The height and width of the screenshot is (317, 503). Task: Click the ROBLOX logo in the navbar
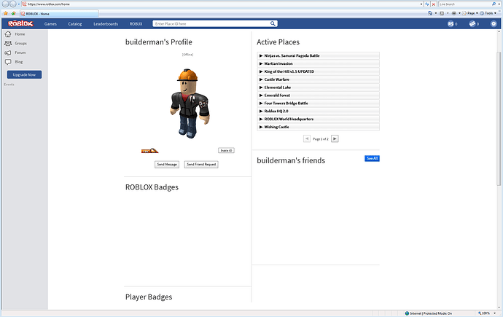[x=20, y=24]
